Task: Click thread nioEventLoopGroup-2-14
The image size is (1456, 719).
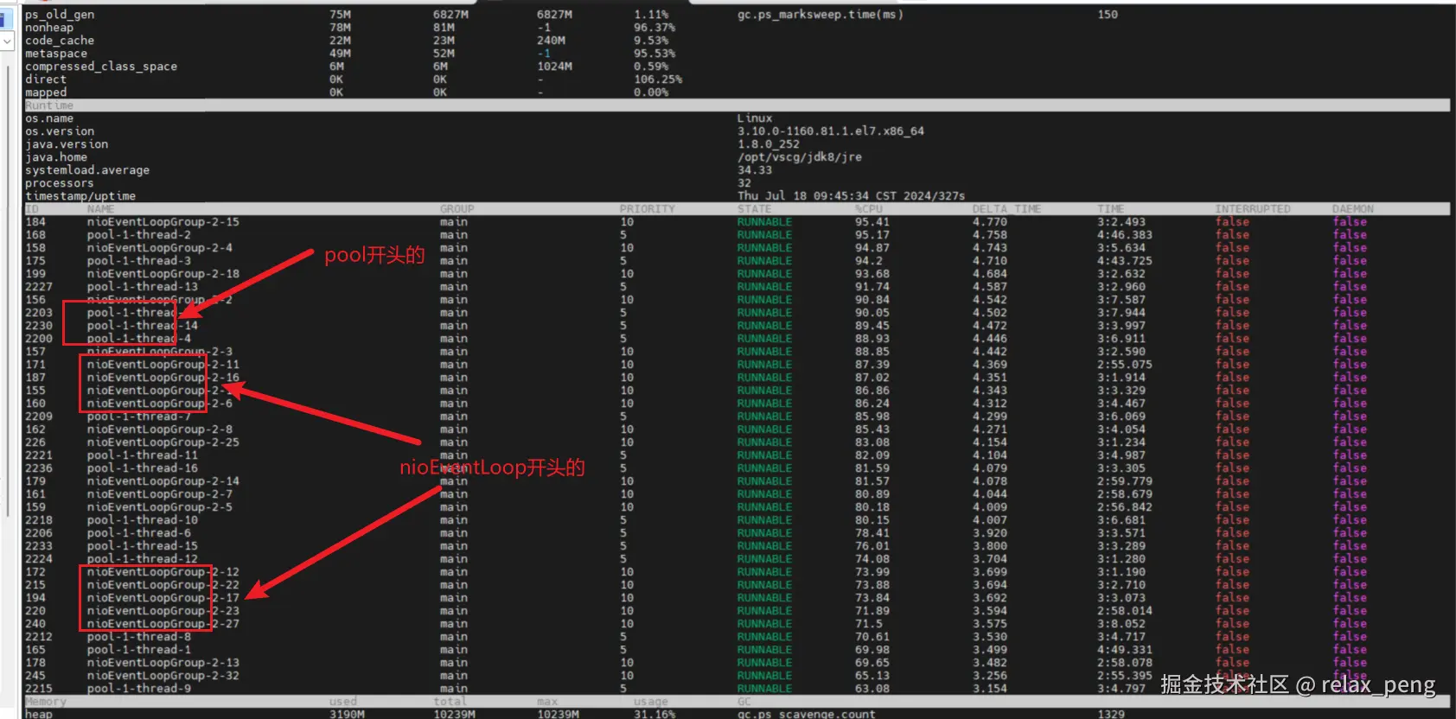Action: [163, 481]
